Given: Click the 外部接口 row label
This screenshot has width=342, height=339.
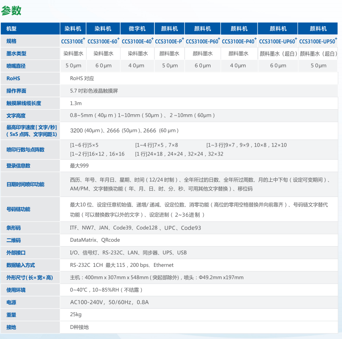Looking at the screenshot, I should point(16,253).
